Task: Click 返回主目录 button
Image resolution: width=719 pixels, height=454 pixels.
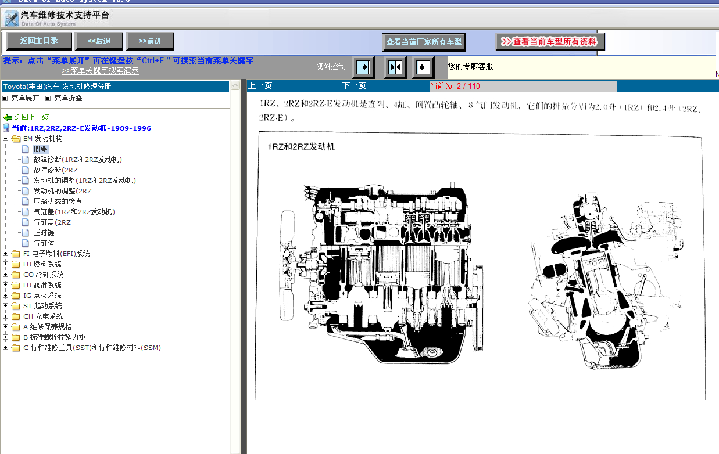Action: click(x=39, y=41)
